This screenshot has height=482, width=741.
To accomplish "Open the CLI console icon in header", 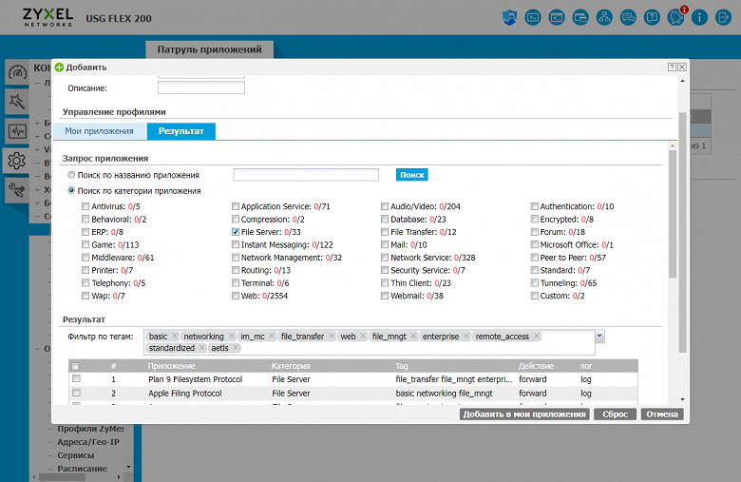I will pyautogui.click(x=533, y=18).
